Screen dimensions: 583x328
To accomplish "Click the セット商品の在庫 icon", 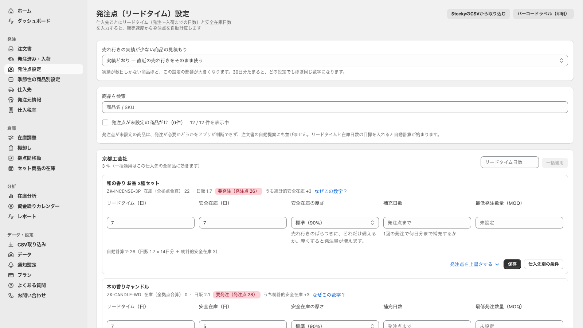I will click(11, 168).
